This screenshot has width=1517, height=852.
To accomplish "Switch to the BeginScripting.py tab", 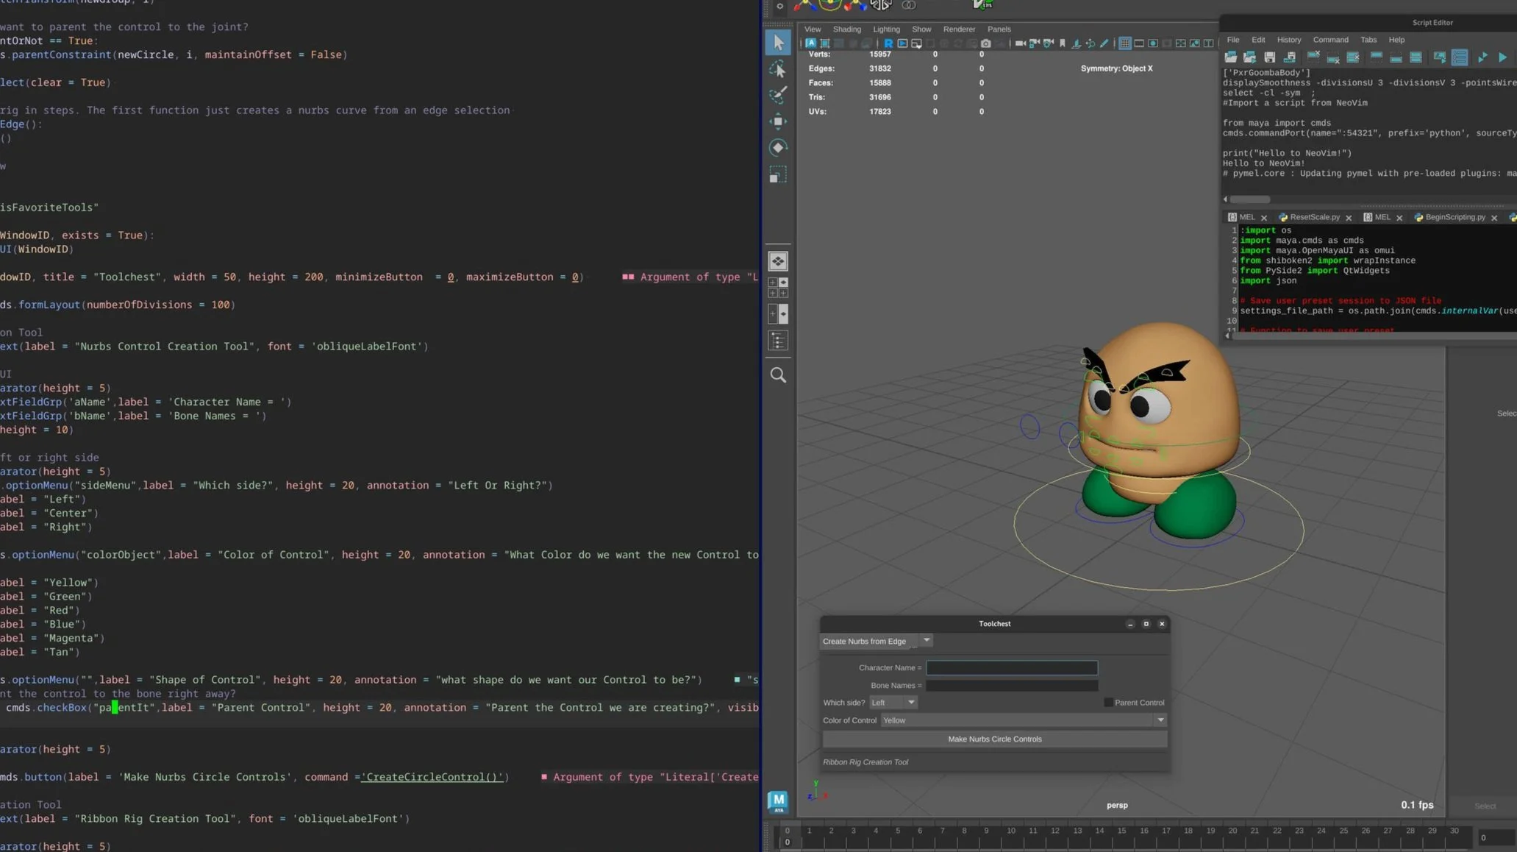I will (x=1454, y=217).
